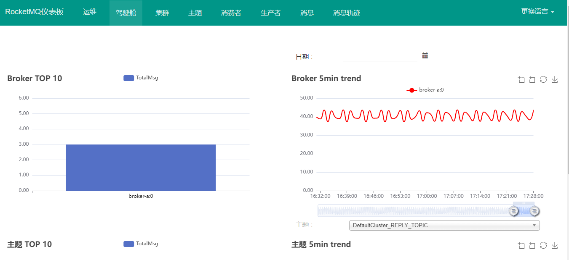Click the 日期 date input field
The height and width of the screenshot is (260, 569).
[x=379, y=56]
